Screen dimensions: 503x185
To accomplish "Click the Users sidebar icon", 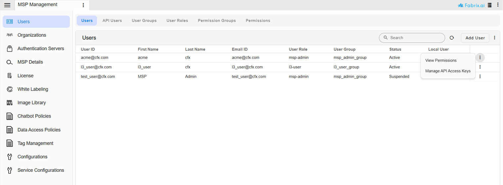I will [x=10, y=21].
